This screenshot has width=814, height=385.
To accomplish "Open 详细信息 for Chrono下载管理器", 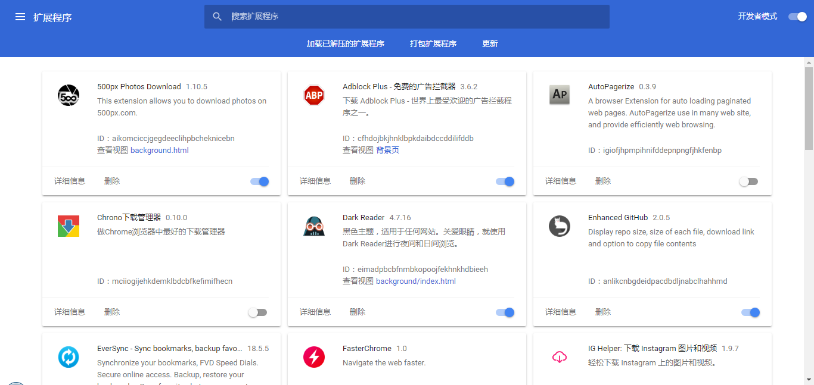I will [70, 312].
